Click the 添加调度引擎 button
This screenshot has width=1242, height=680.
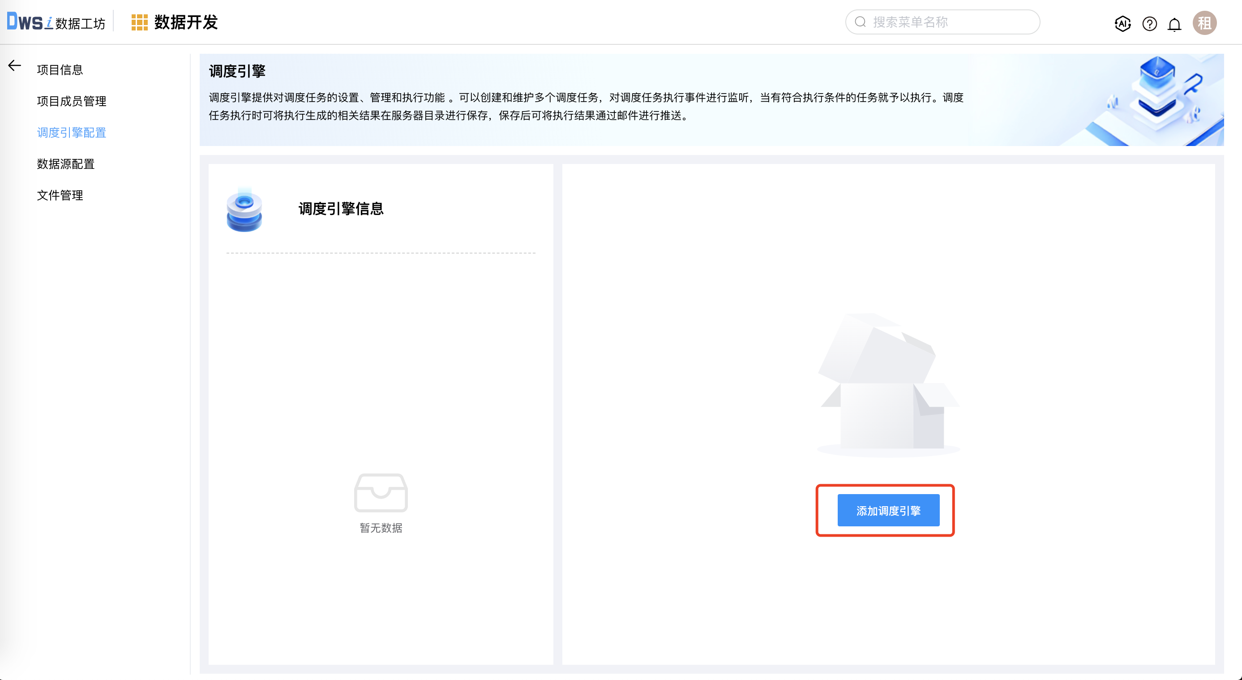888,510
